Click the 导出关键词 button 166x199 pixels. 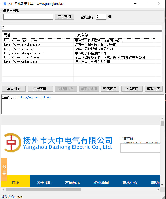click(x=89, y=89)
